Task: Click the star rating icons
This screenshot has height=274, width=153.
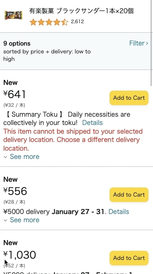Action: pyautogui.click(x=49, y=22)
